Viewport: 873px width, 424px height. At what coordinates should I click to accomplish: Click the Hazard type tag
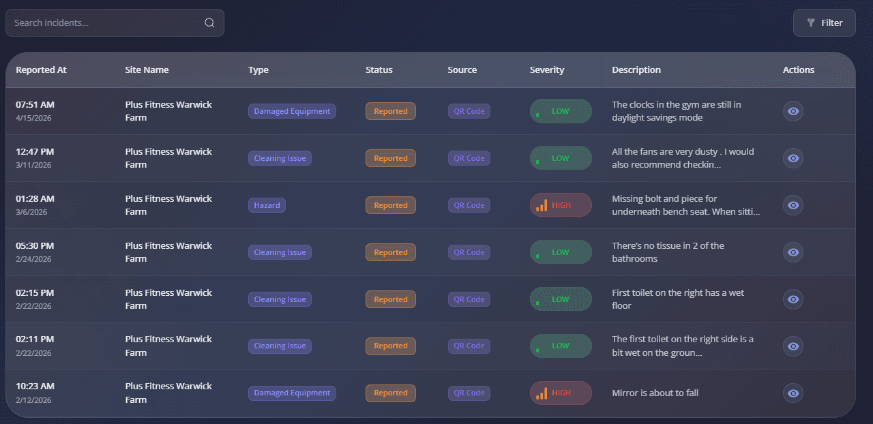click(x=267, y=205)
